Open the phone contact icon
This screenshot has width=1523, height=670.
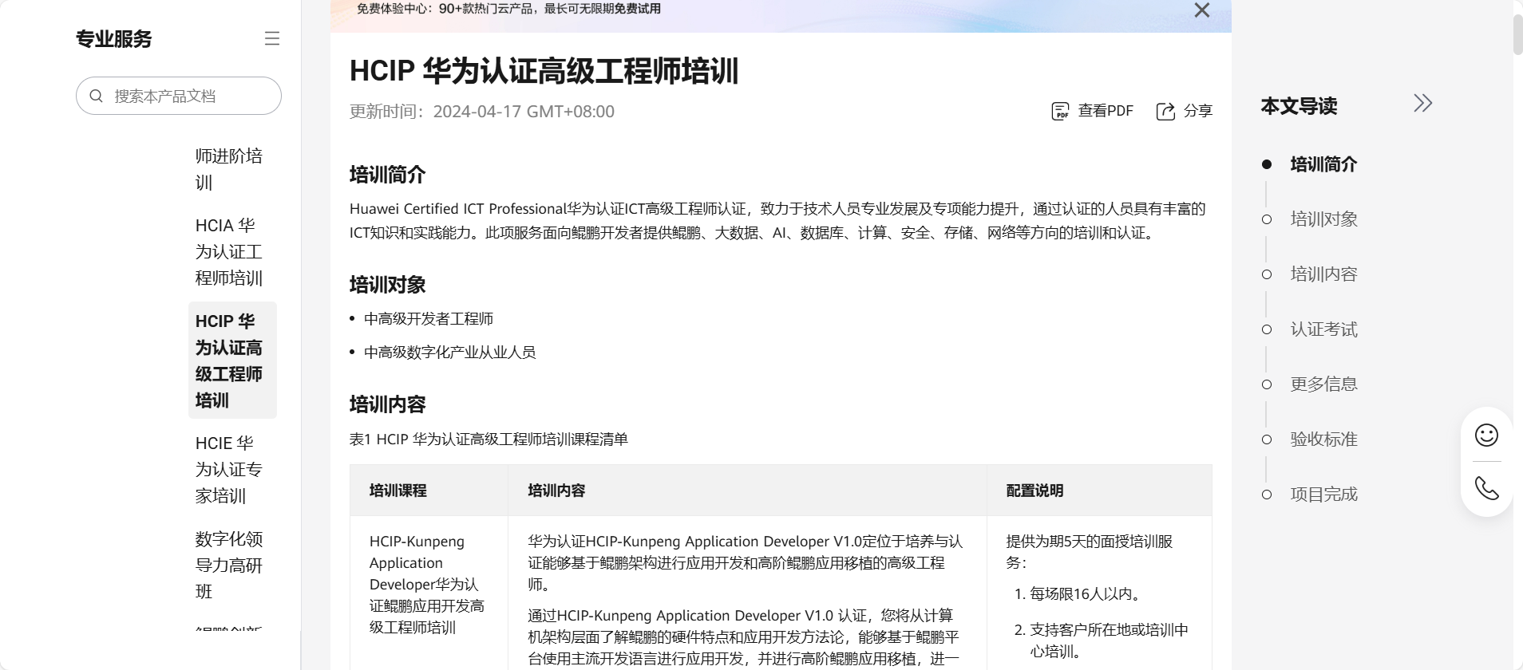point(1486,488)
